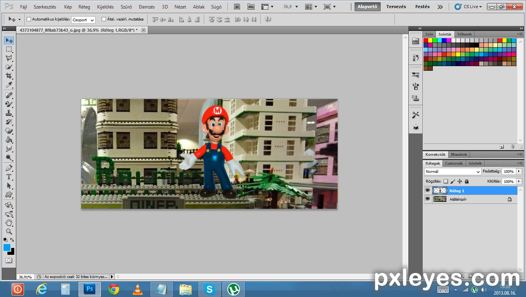The image size is (526, 297).
Task: Click the foreground blue color swatch
Action: point(7,247)
